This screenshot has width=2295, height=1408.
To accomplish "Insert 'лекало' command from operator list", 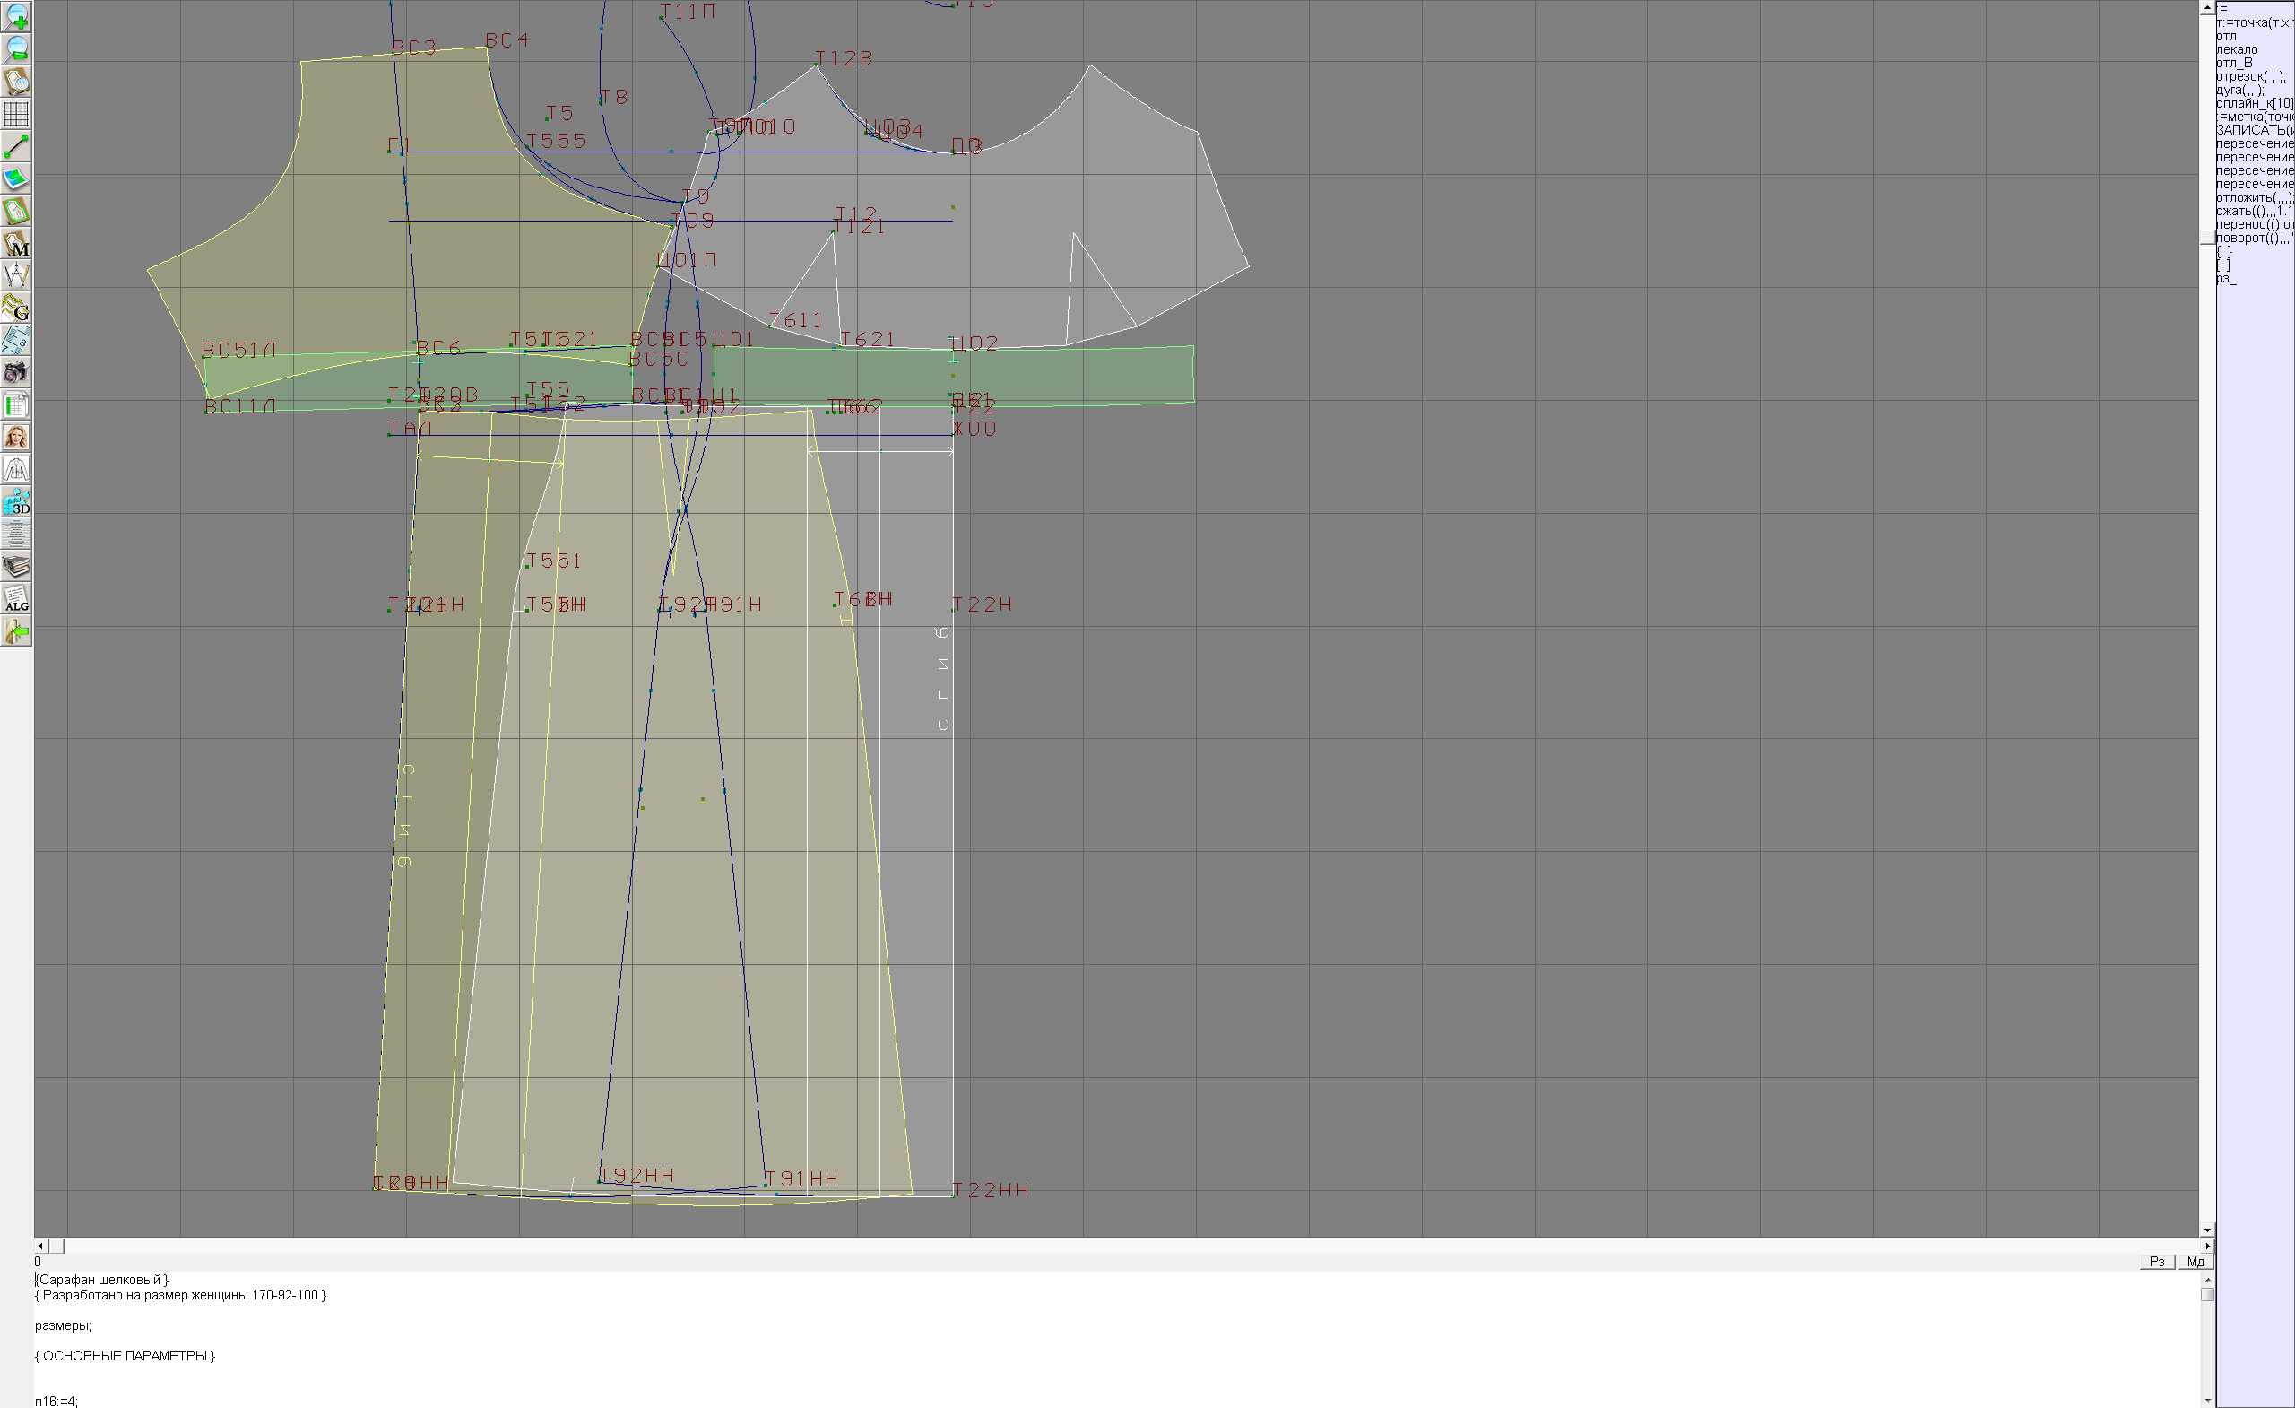I will (2238, 49).
